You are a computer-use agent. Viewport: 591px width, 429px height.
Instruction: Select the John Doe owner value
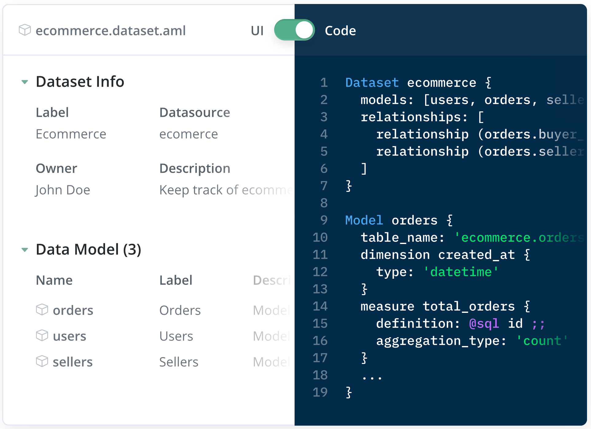63,190
